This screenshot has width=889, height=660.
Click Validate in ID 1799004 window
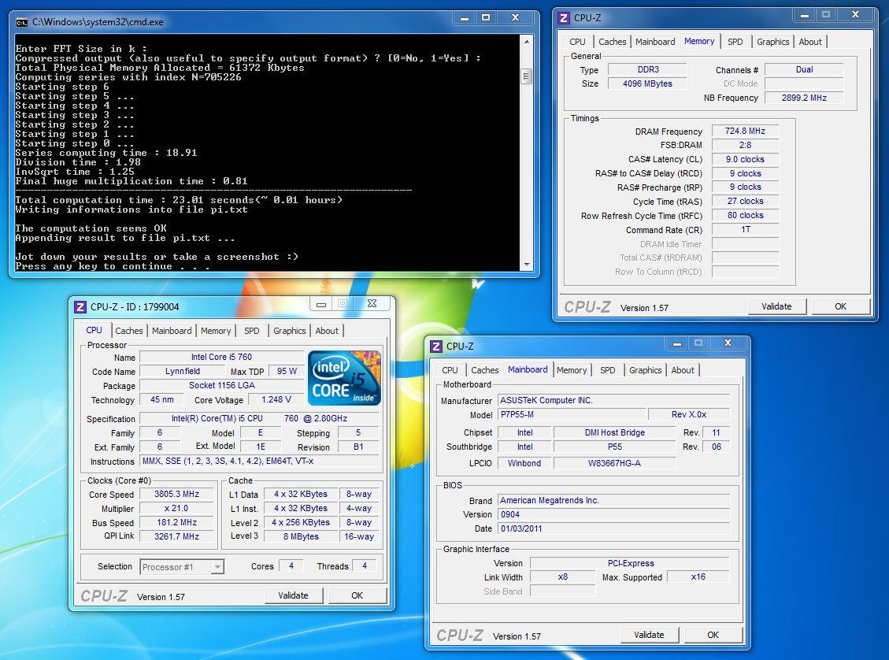(293, 595)
